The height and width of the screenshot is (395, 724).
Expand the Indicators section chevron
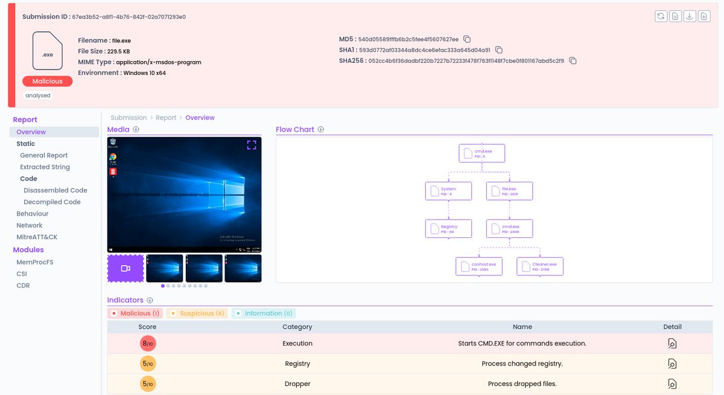pos(148,300)
